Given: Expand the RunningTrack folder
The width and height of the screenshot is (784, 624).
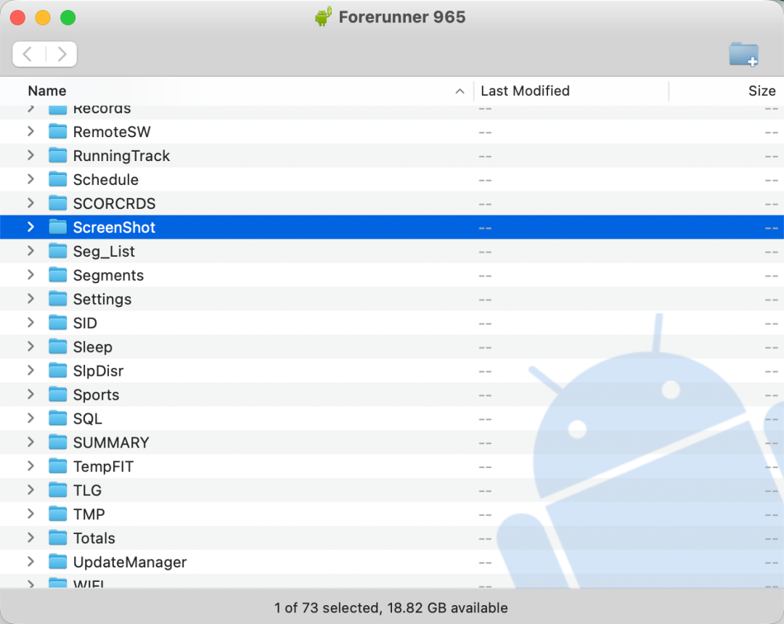Looking at the screenshot, I should [31, 155].
